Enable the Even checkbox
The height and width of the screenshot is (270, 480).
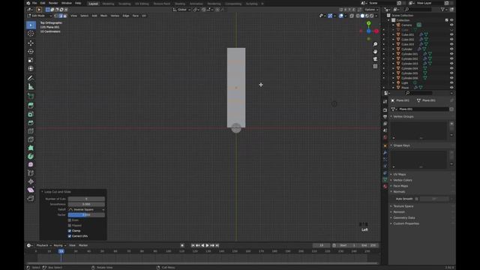(x=70, y=220)
